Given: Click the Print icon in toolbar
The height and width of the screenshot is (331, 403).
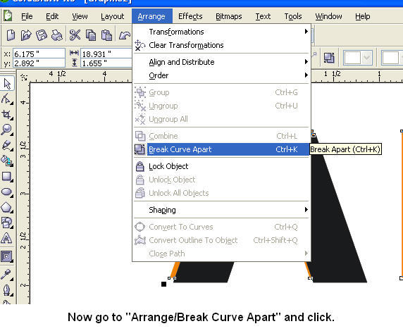Looking at the screenshot, I should point(57,35).
